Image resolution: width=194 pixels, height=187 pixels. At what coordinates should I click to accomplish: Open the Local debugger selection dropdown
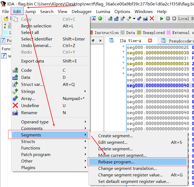point(185,18)
